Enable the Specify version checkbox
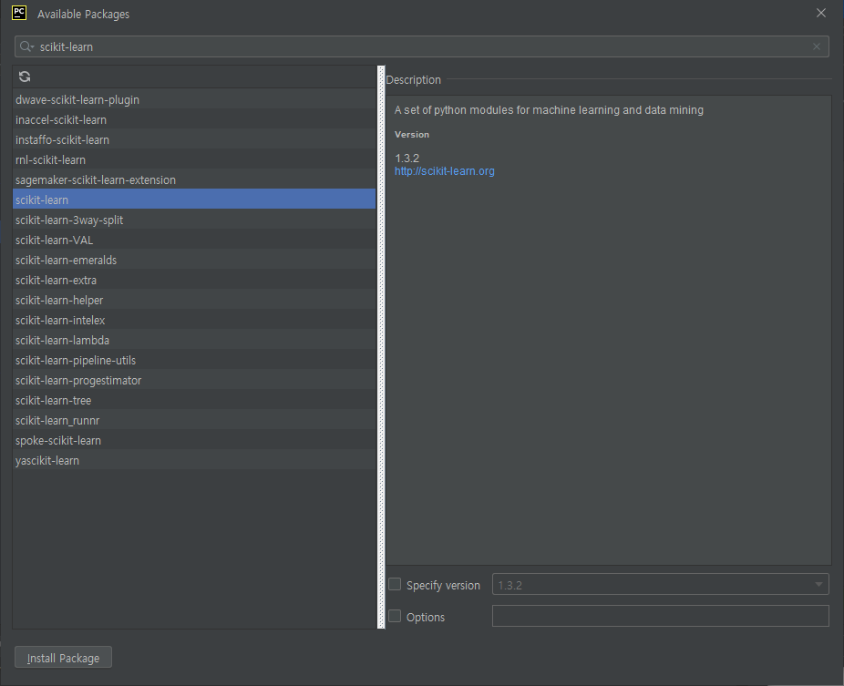 click(395, 584)
